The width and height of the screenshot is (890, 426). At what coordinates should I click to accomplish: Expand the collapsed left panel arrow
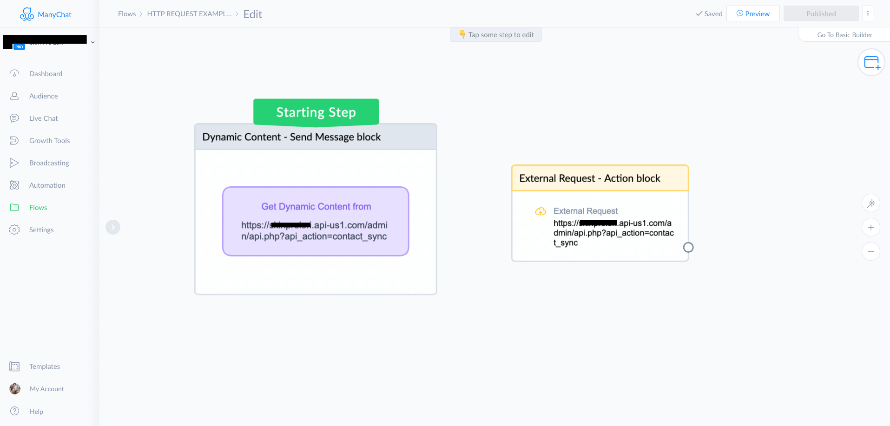112,227
